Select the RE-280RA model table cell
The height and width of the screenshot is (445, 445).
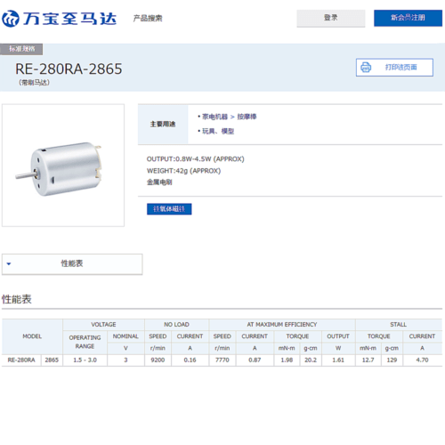(x=21, y=360)
